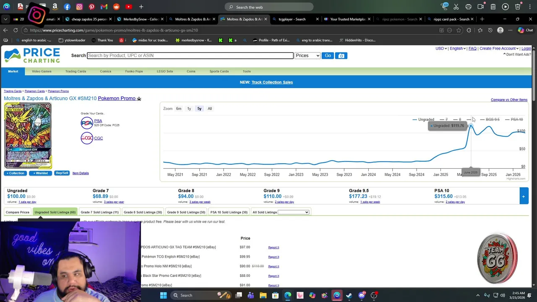This screenshot has width=537, height=302.
Task: Add card with the + Collection button
Action: click(16, 173)
